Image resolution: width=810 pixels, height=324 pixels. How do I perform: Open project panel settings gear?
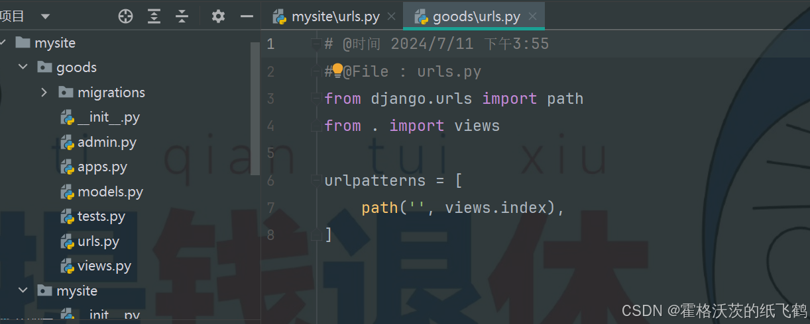(218, 17)
